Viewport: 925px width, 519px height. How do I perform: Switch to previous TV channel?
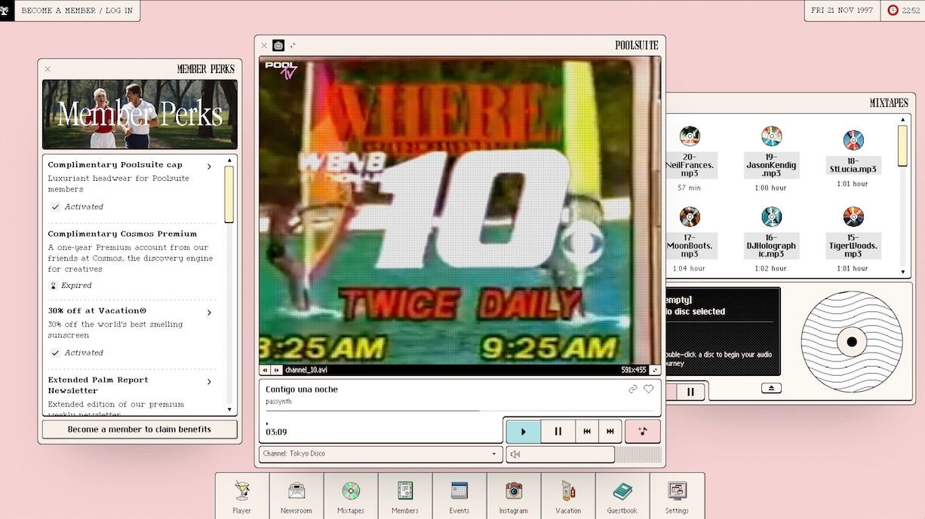click(x=265, y=370)
